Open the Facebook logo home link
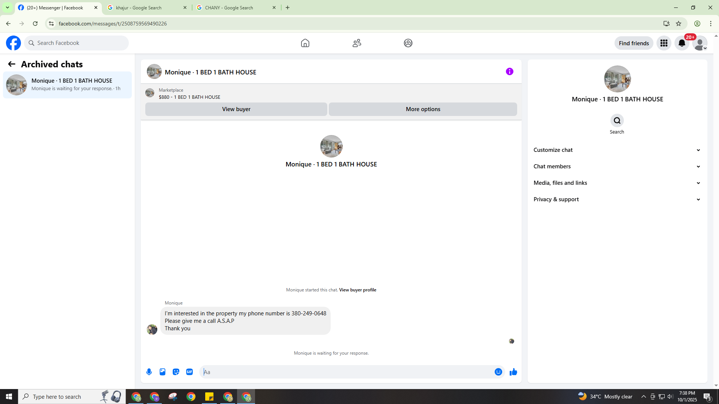719x404 pixels. click(x=13, y=43)
